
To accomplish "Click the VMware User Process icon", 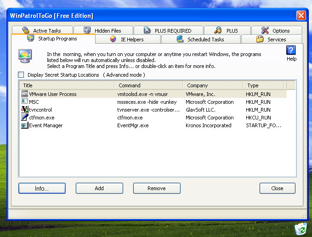I will tap(25, 94).
